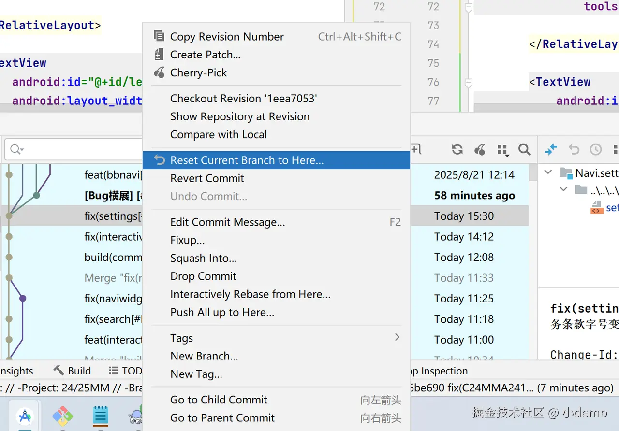Click the blue compare arrows icon in changes panel
The height and width of the screenshot is (431, 619).
pos(551,150)
